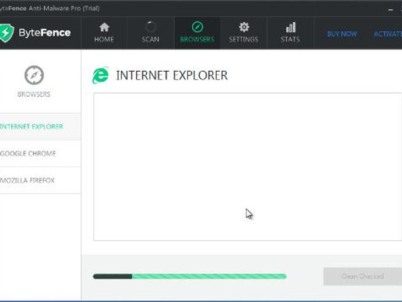
Task: Click the BROWSERS label under sidebar compass
Action: point(34,94)
